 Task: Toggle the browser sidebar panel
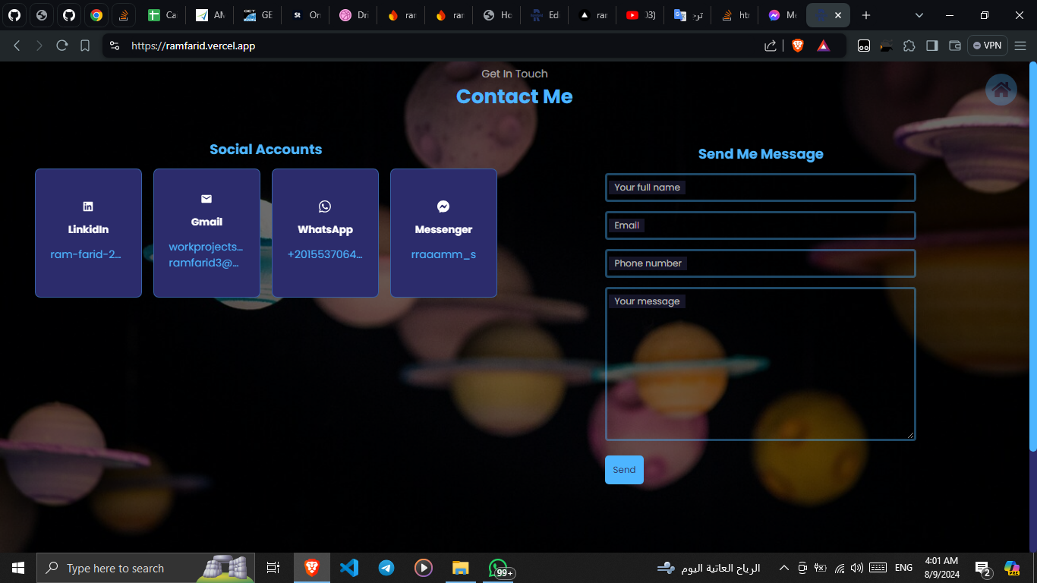point(931,46)
